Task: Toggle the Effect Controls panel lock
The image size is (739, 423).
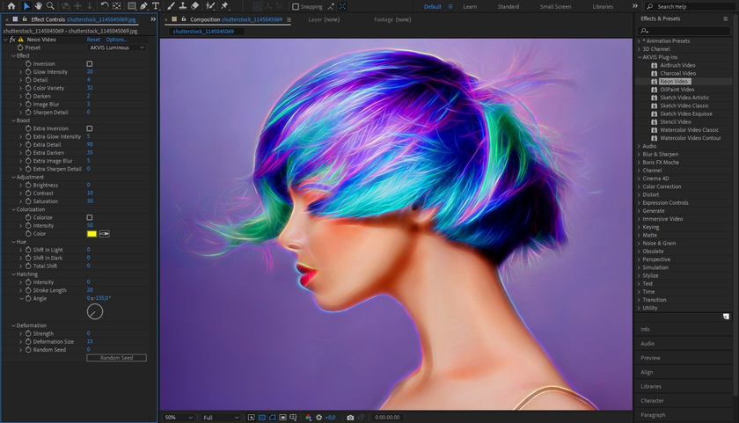Action: 25,19
